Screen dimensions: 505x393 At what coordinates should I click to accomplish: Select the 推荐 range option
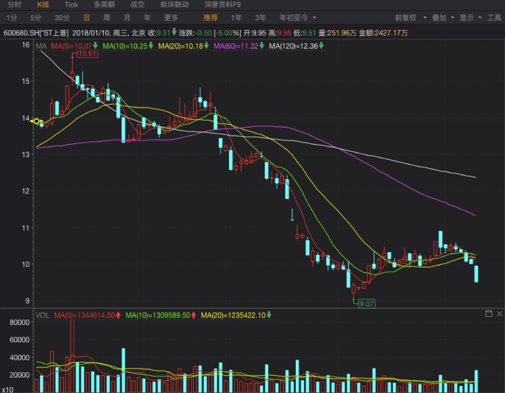pyautogui.click(x=211, y=17)
